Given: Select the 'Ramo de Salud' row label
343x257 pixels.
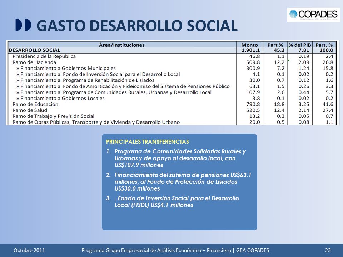Looking at the screenshot, I should [30, 110].
